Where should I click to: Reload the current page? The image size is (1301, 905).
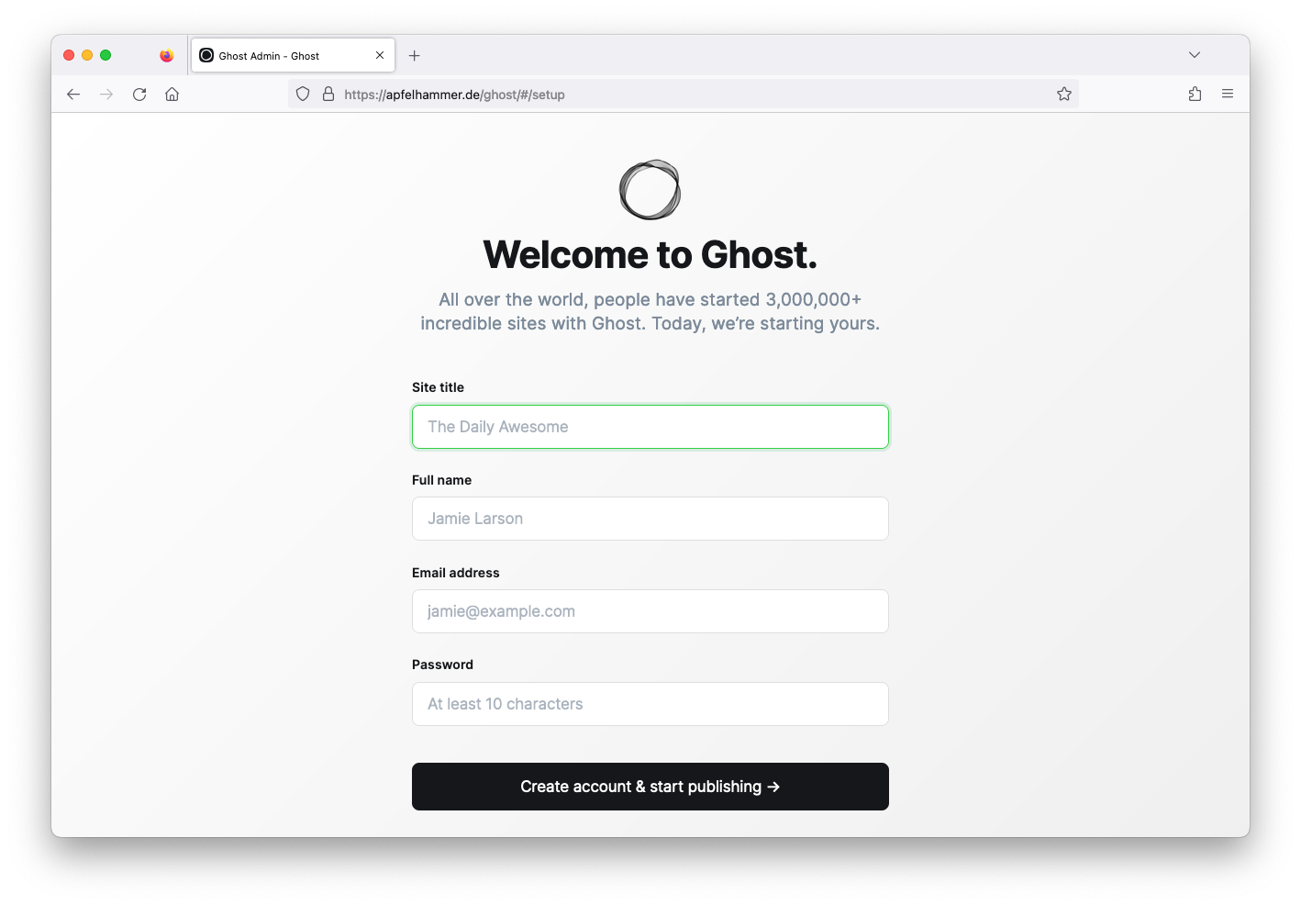point(139,94)
